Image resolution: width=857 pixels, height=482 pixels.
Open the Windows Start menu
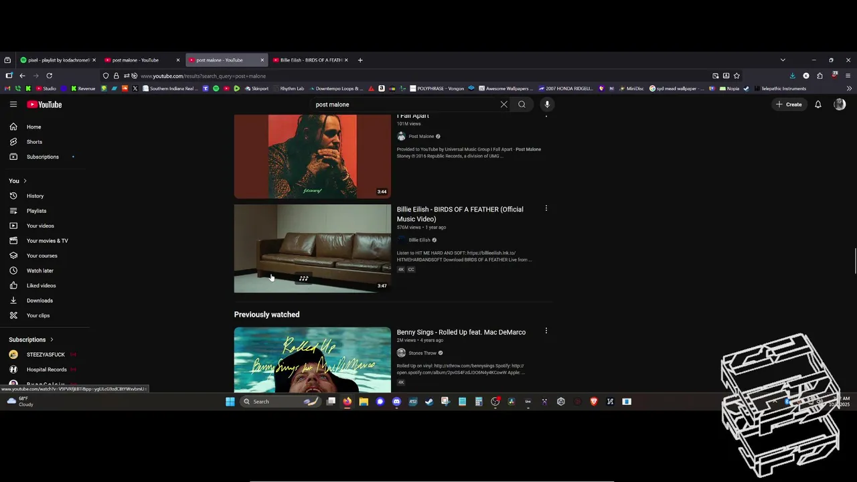230,402
